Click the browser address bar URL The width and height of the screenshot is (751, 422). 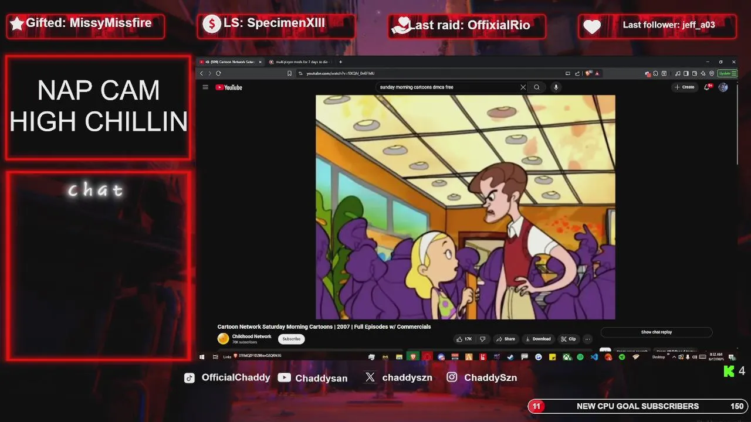click(x=340, y=73)
